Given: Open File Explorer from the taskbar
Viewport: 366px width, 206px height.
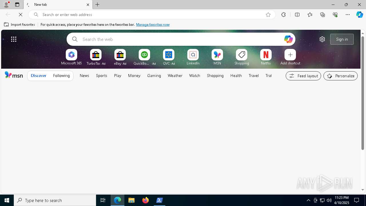Looking at the screenshot, I should click(132, 200).
